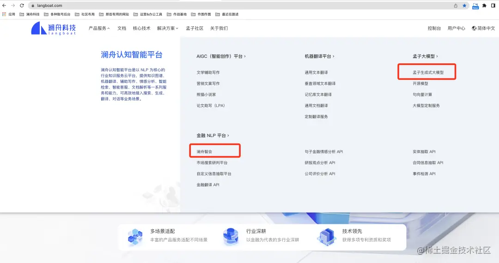Open 澜舟智会 under 金融 NLP 平台
Viewport: 499px width, 263px height.
click(204, 151)
